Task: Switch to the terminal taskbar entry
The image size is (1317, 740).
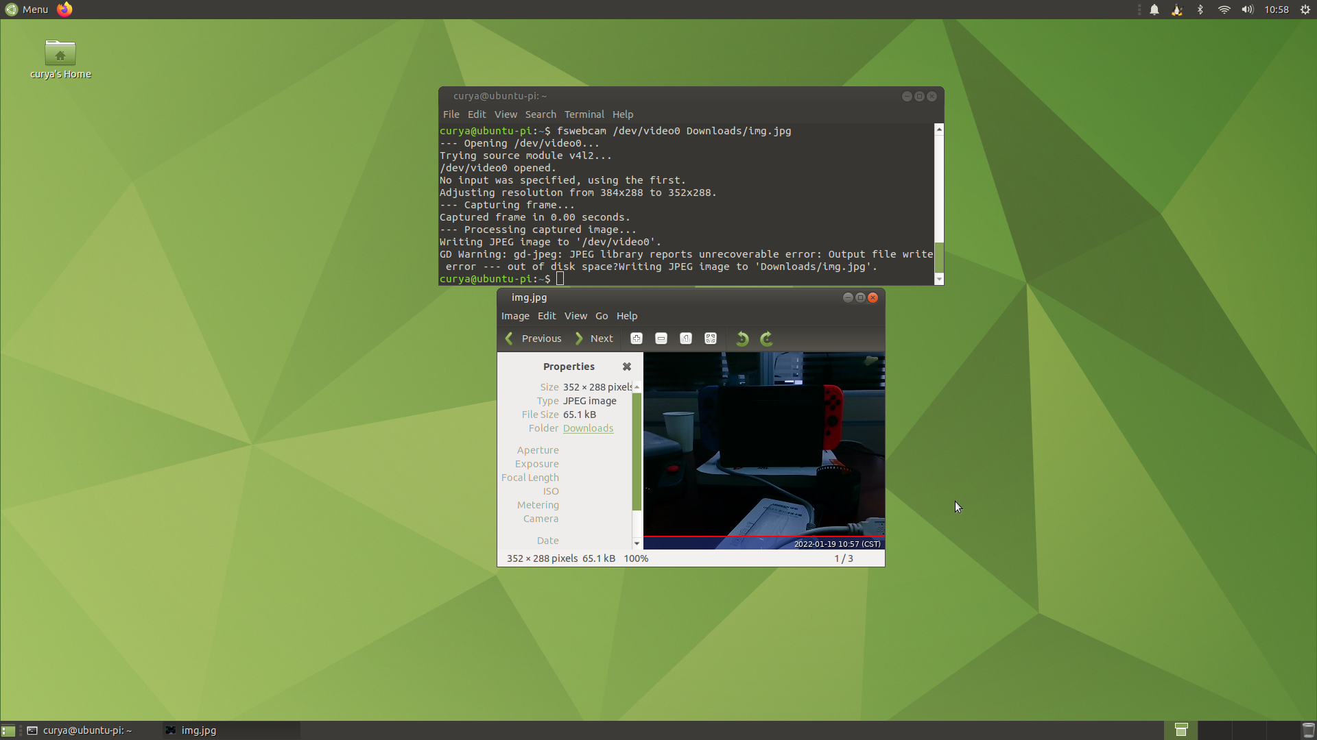Action: pos(82,730)
